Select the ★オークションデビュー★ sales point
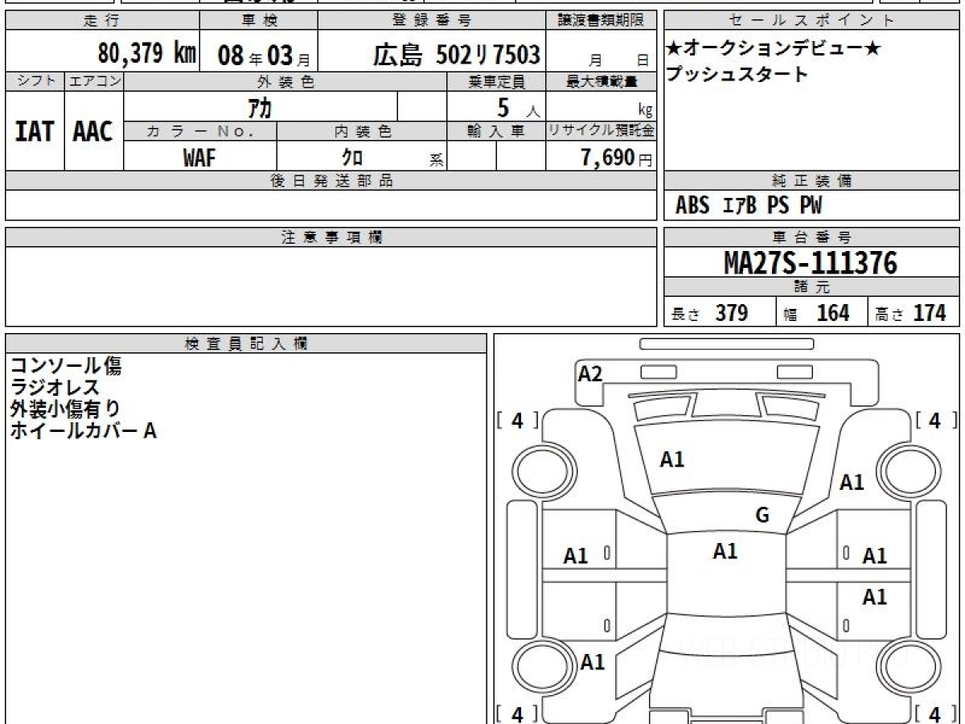 pyautogui.click(x=774, y=49)
